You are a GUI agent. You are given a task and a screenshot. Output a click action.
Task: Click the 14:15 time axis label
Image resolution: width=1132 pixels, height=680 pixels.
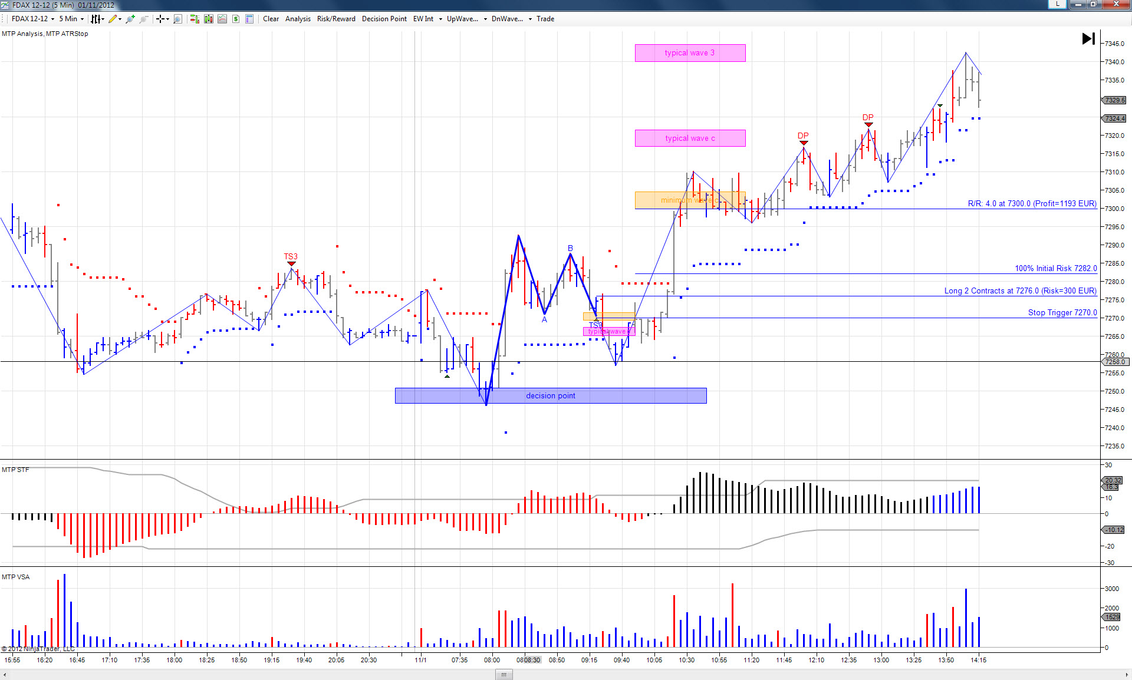(x=978, y=661)
